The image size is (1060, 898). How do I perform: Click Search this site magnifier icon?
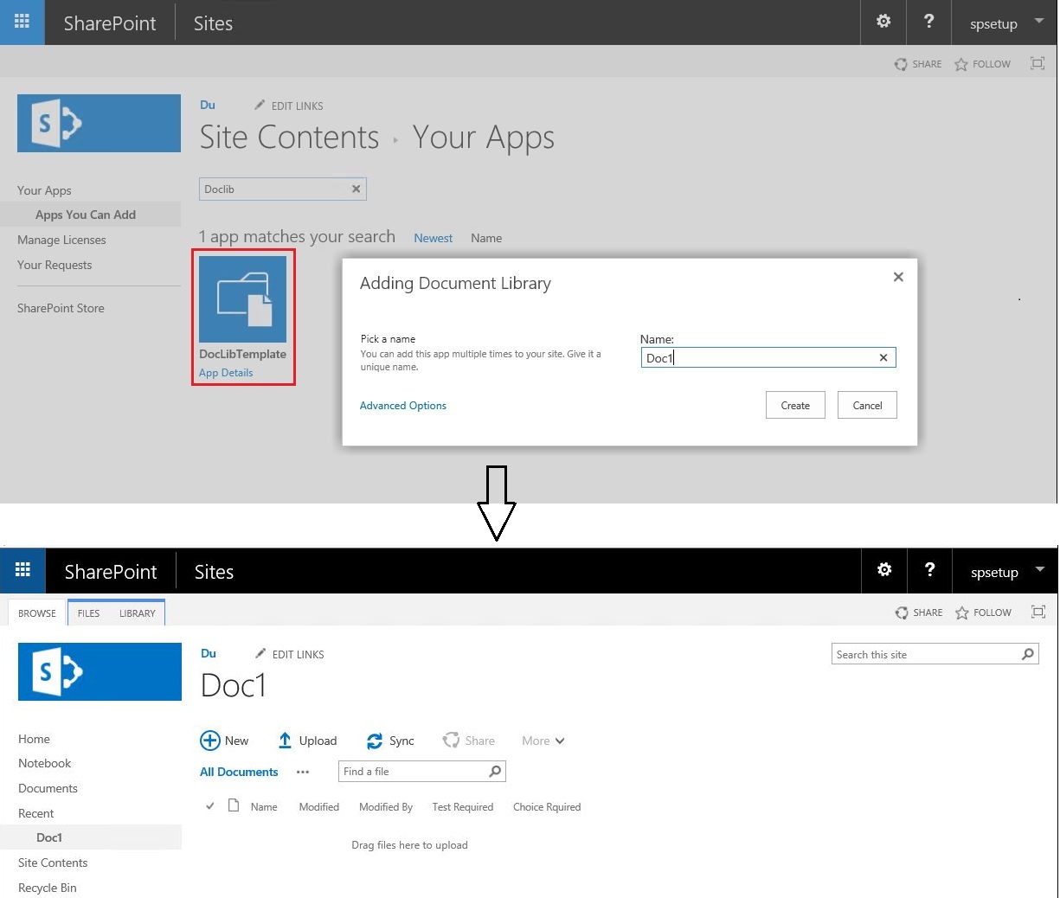coord(1028,654)
